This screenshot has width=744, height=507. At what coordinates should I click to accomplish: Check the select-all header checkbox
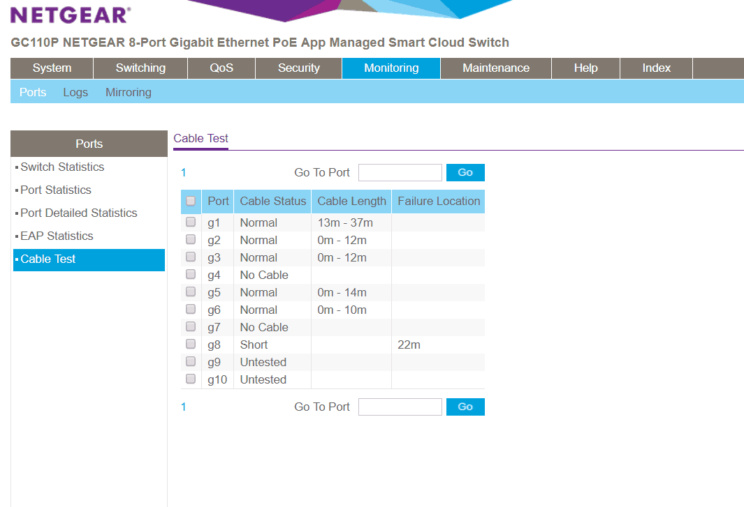tap(191, 202)
